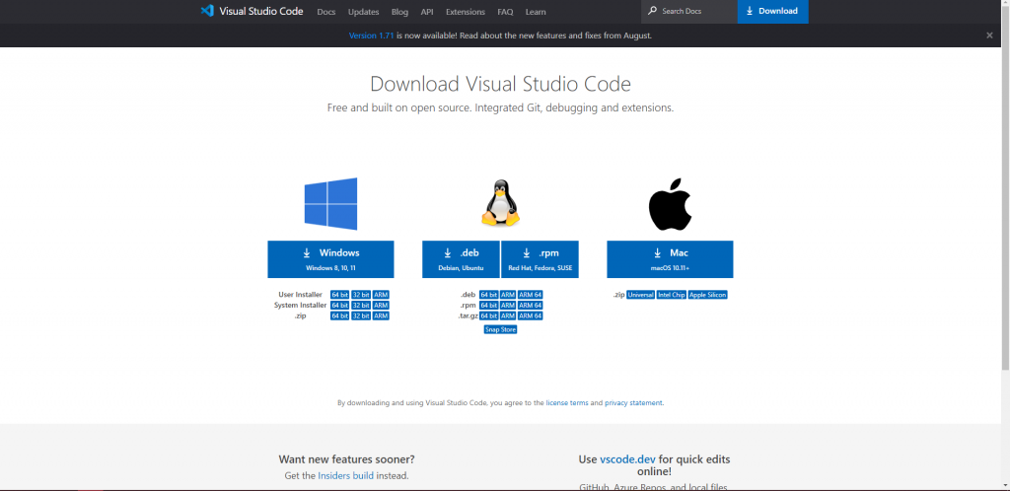Open the privacy statement link
This screenshot has width=1010, height=491.
pyautogui.click(x=633, y=403)
